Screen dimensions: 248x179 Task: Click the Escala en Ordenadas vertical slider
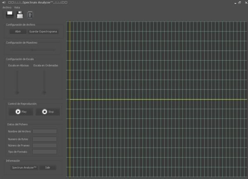tap(45, 82)
